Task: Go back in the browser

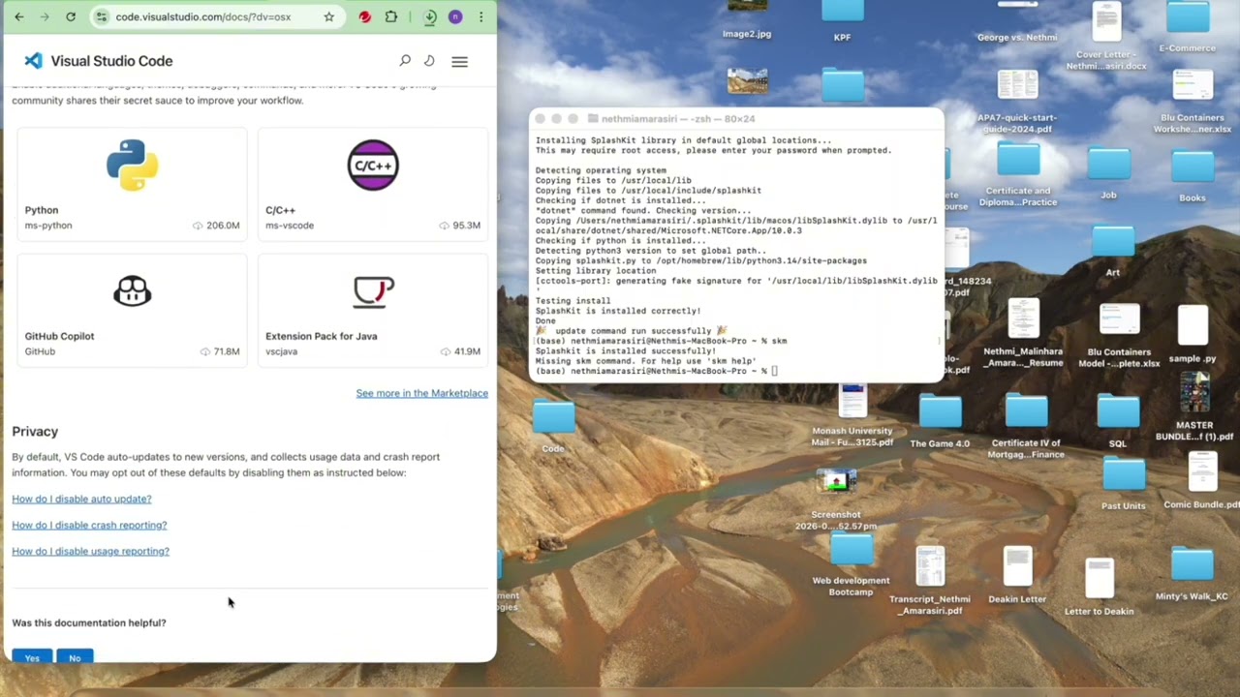Action: point(18,16)
